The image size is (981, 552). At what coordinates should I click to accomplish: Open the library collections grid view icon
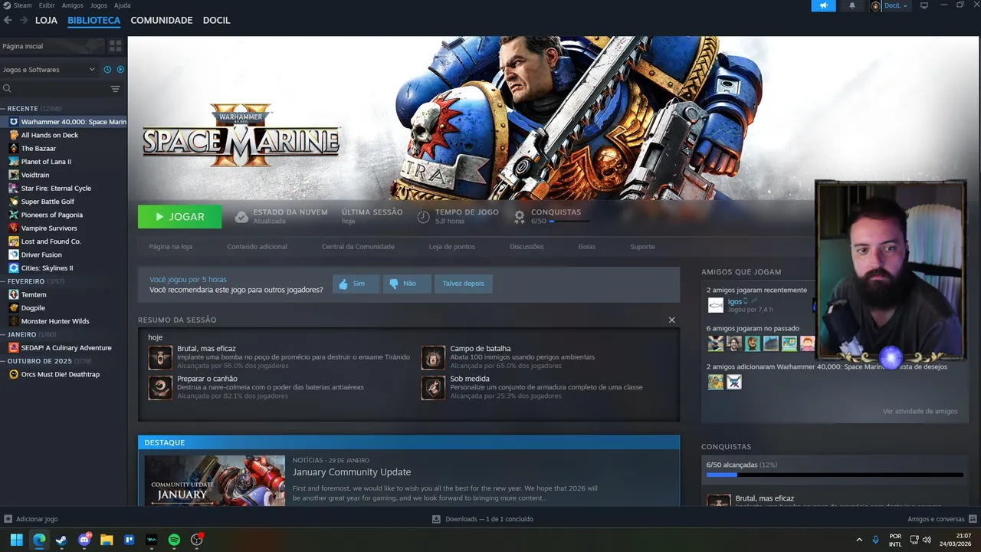115,46
